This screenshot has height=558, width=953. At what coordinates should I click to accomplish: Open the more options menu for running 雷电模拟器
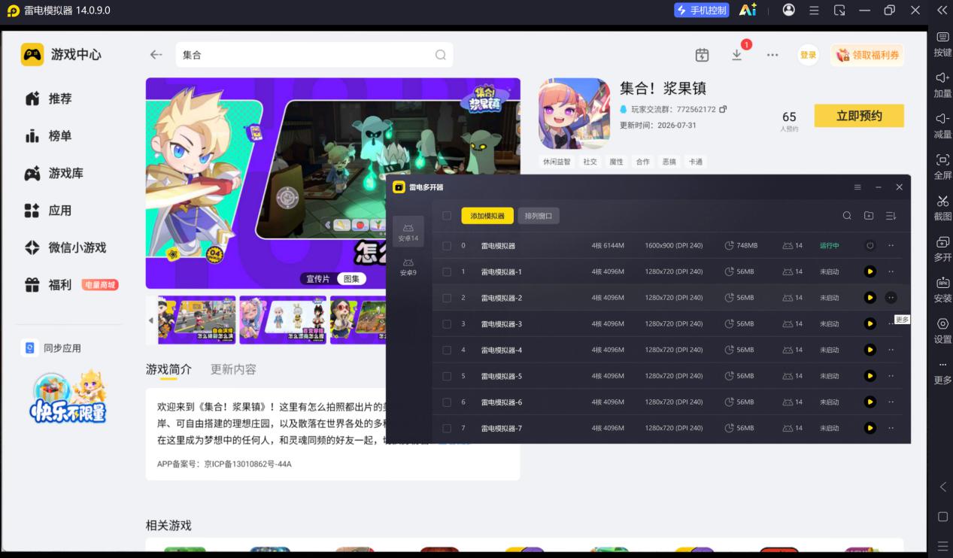891,245
